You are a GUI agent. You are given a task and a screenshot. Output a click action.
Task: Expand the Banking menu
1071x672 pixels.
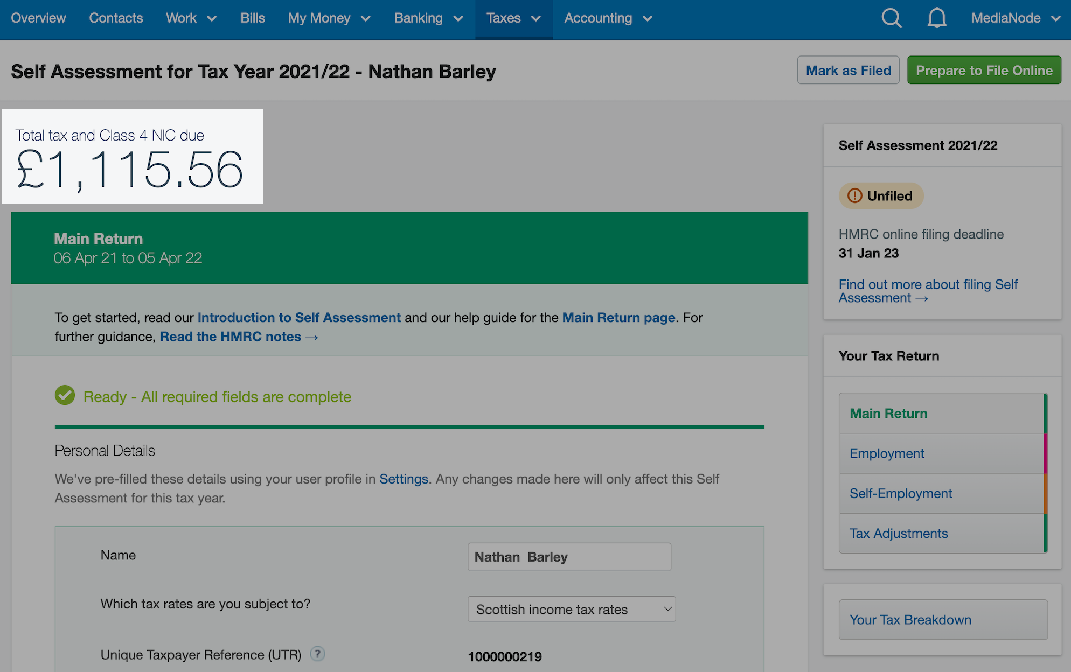pos(429,18)
